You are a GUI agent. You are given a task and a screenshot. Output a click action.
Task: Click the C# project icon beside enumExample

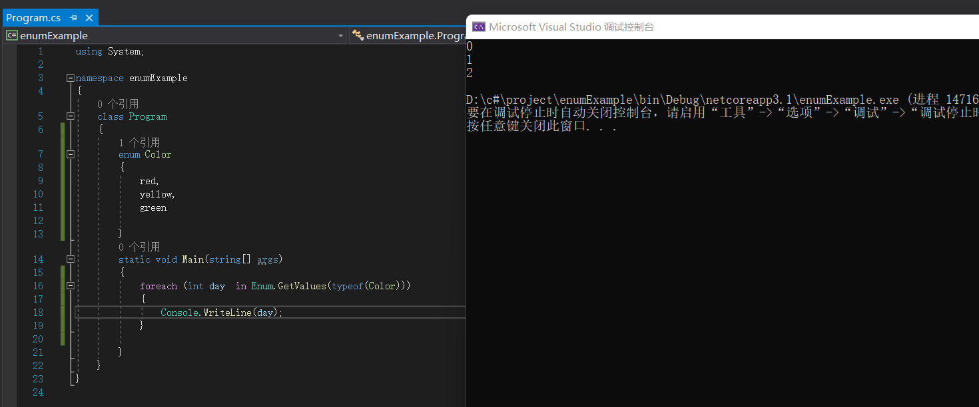(12, 35)
